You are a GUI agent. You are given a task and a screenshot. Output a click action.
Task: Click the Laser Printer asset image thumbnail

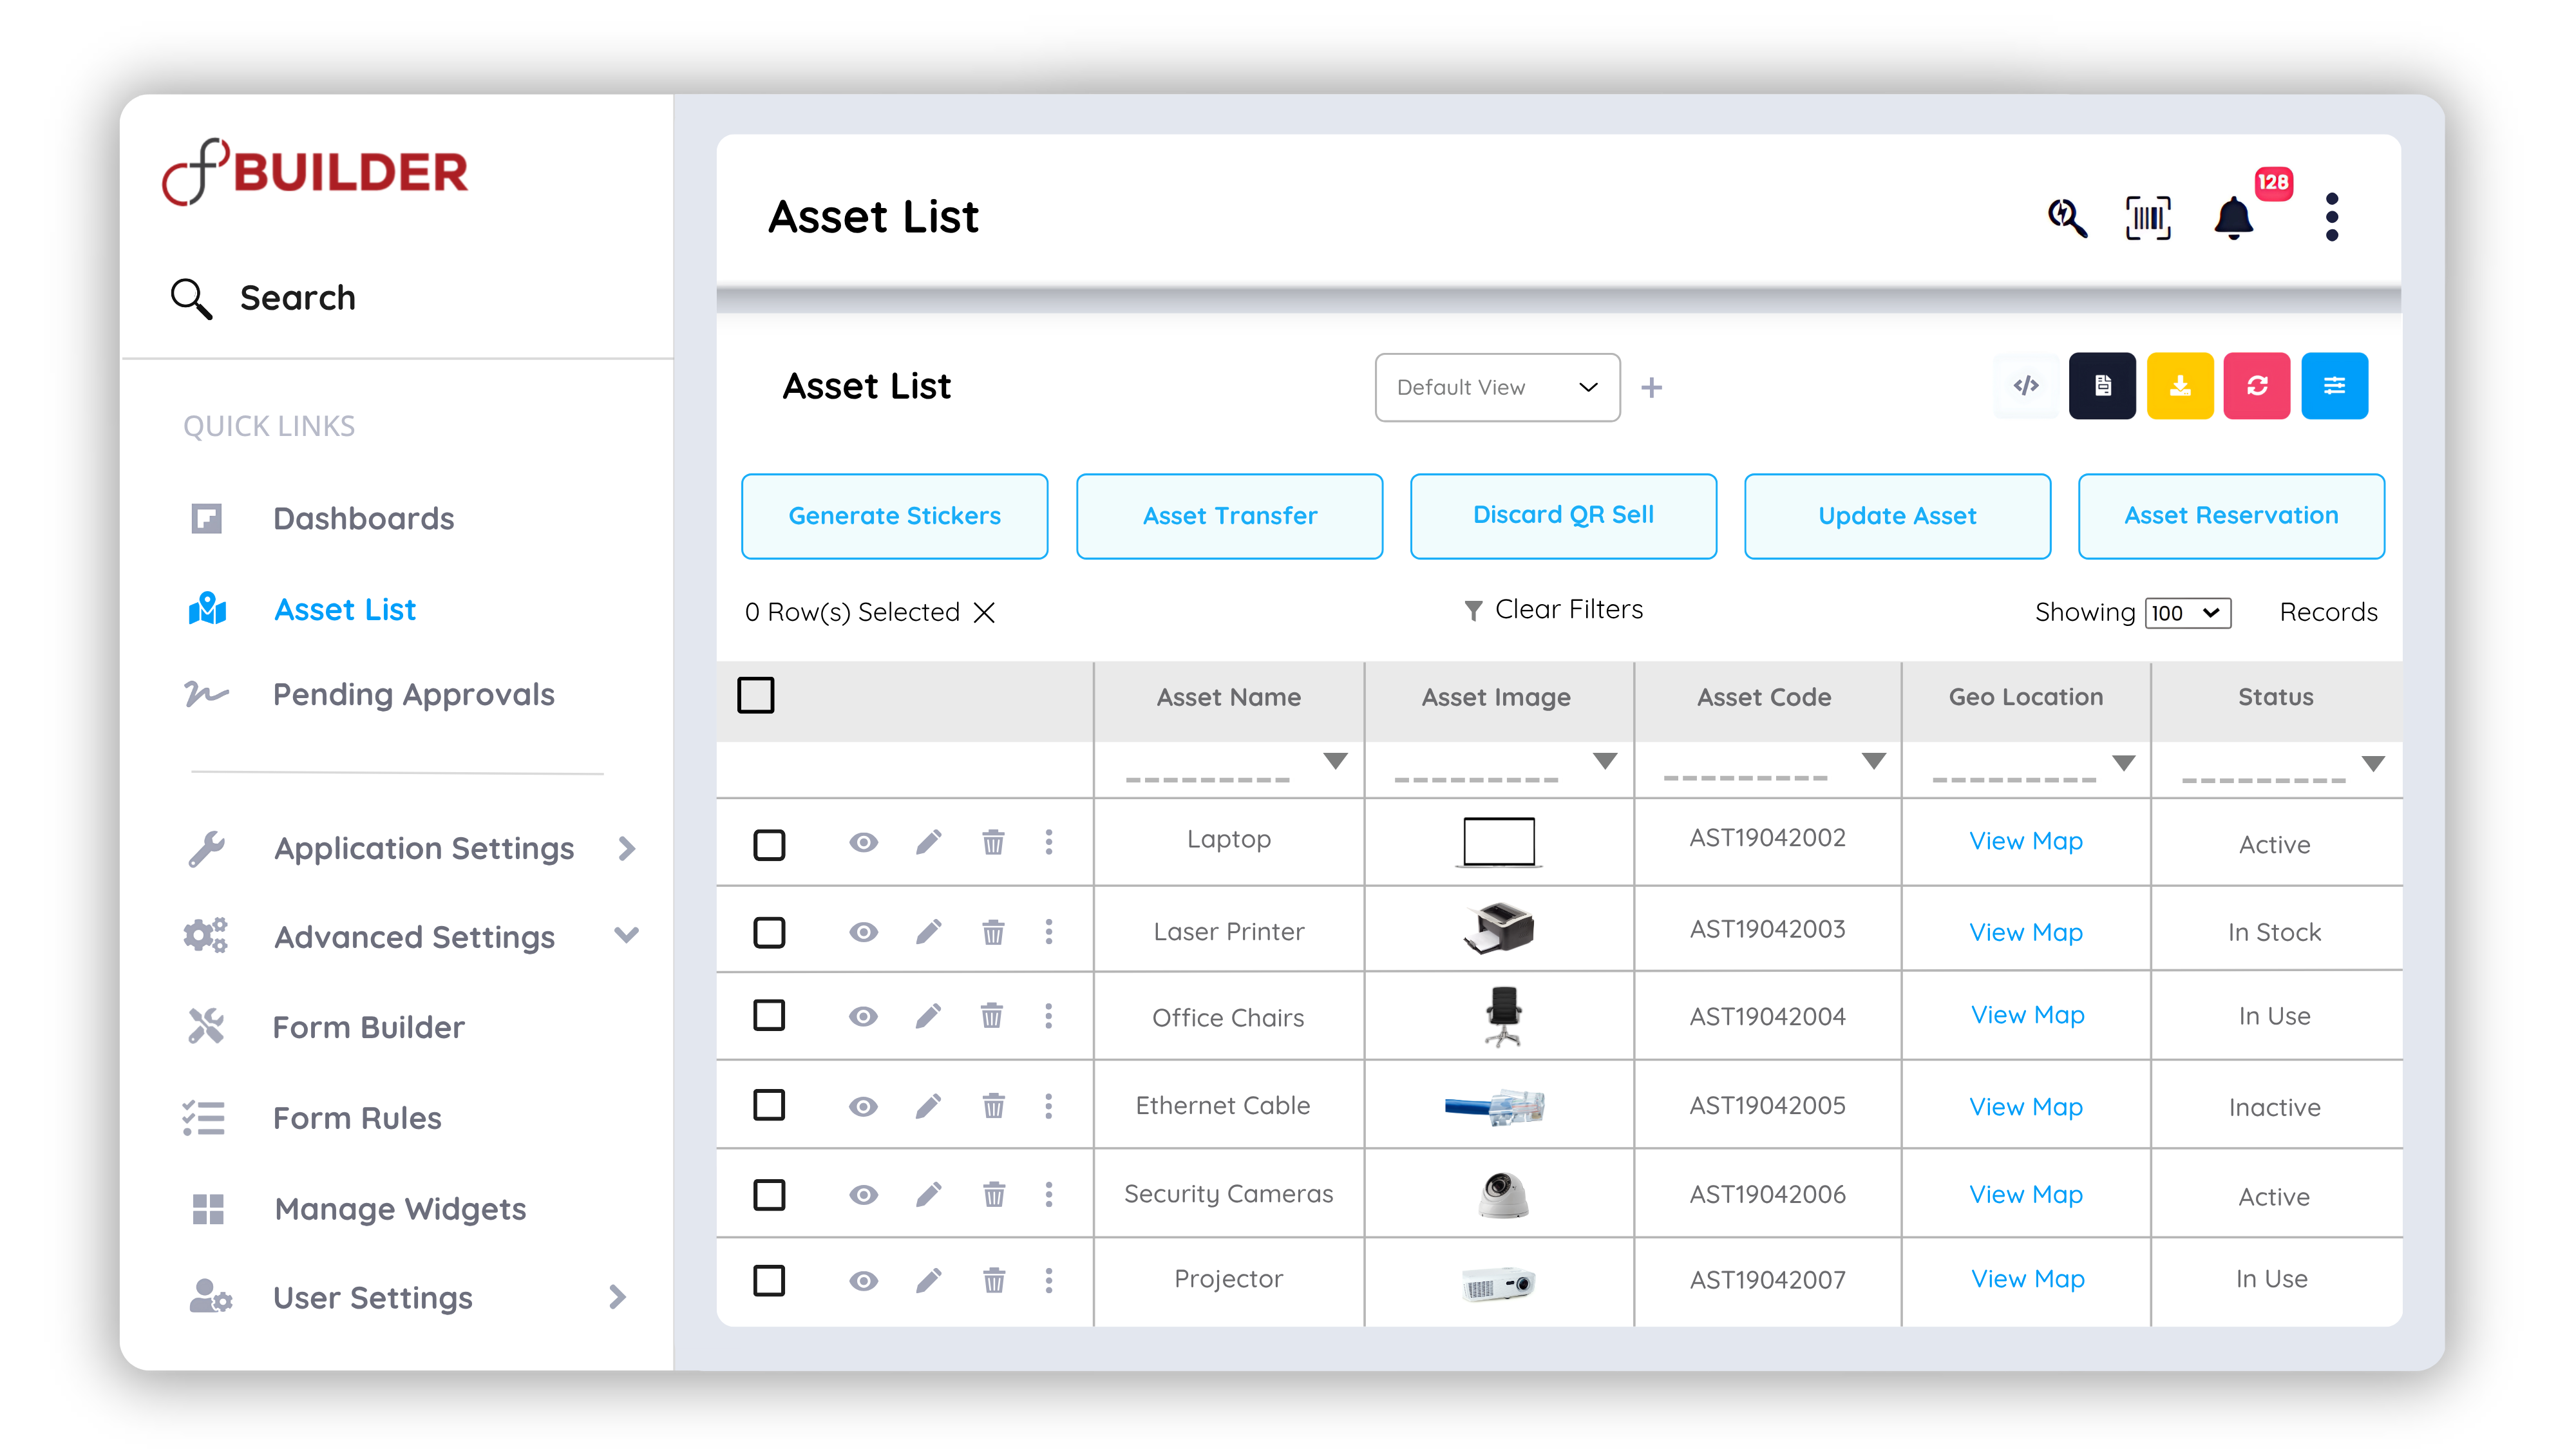(1499, 928)
